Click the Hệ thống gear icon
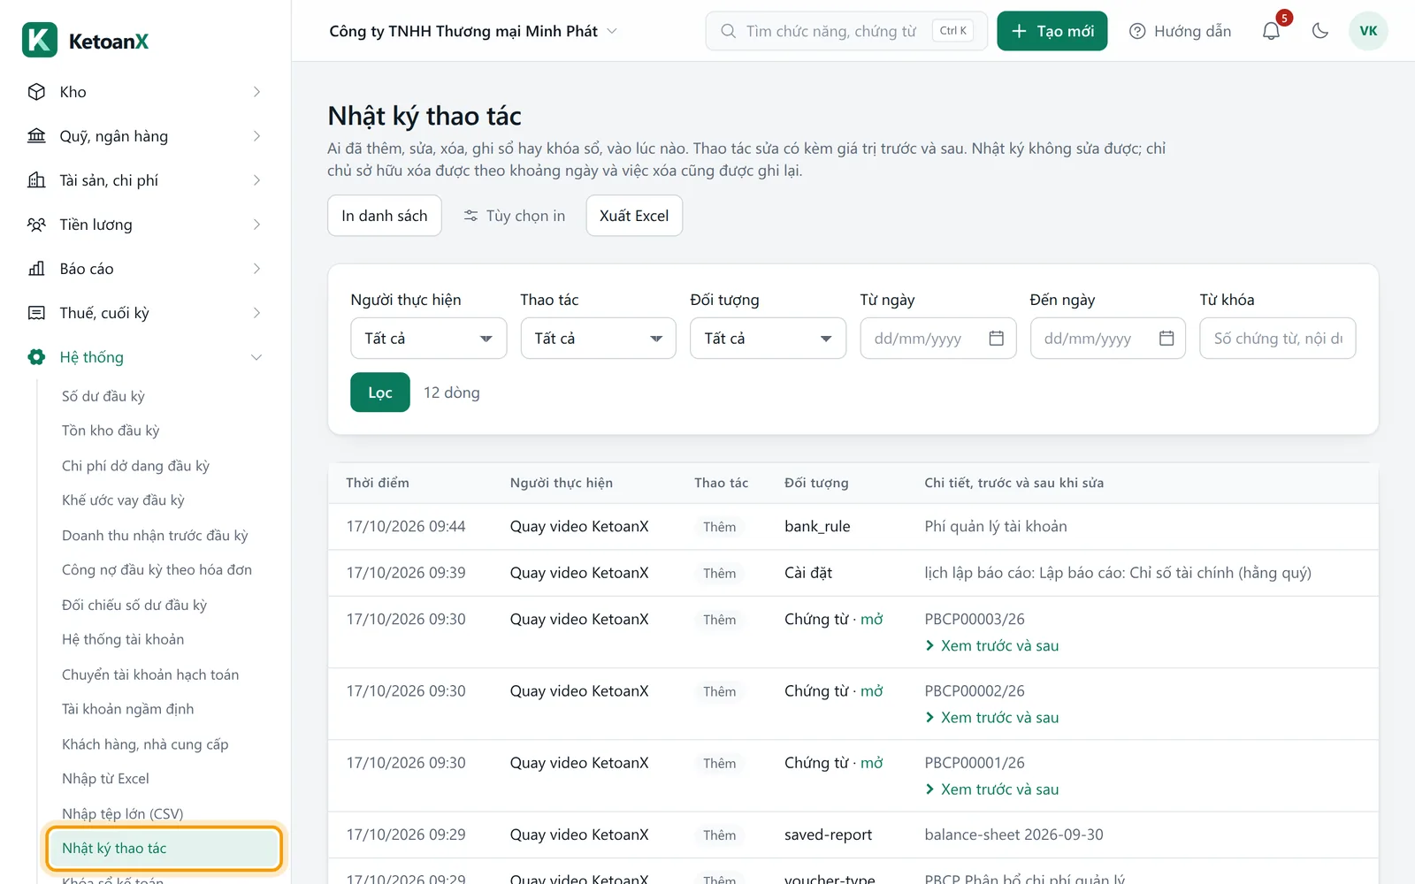 36,357
